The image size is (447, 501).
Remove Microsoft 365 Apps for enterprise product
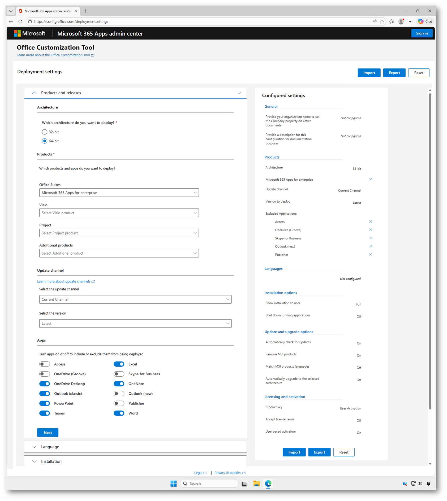point(371,179)
